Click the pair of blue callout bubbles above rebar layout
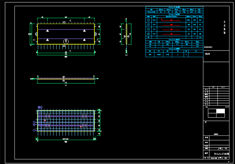The image size is (235, 164). tap(40, 107)
